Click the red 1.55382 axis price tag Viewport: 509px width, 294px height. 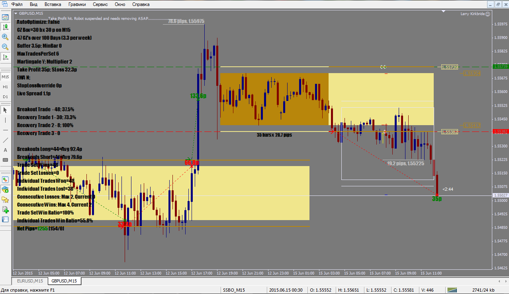click(x=500, y=131)
